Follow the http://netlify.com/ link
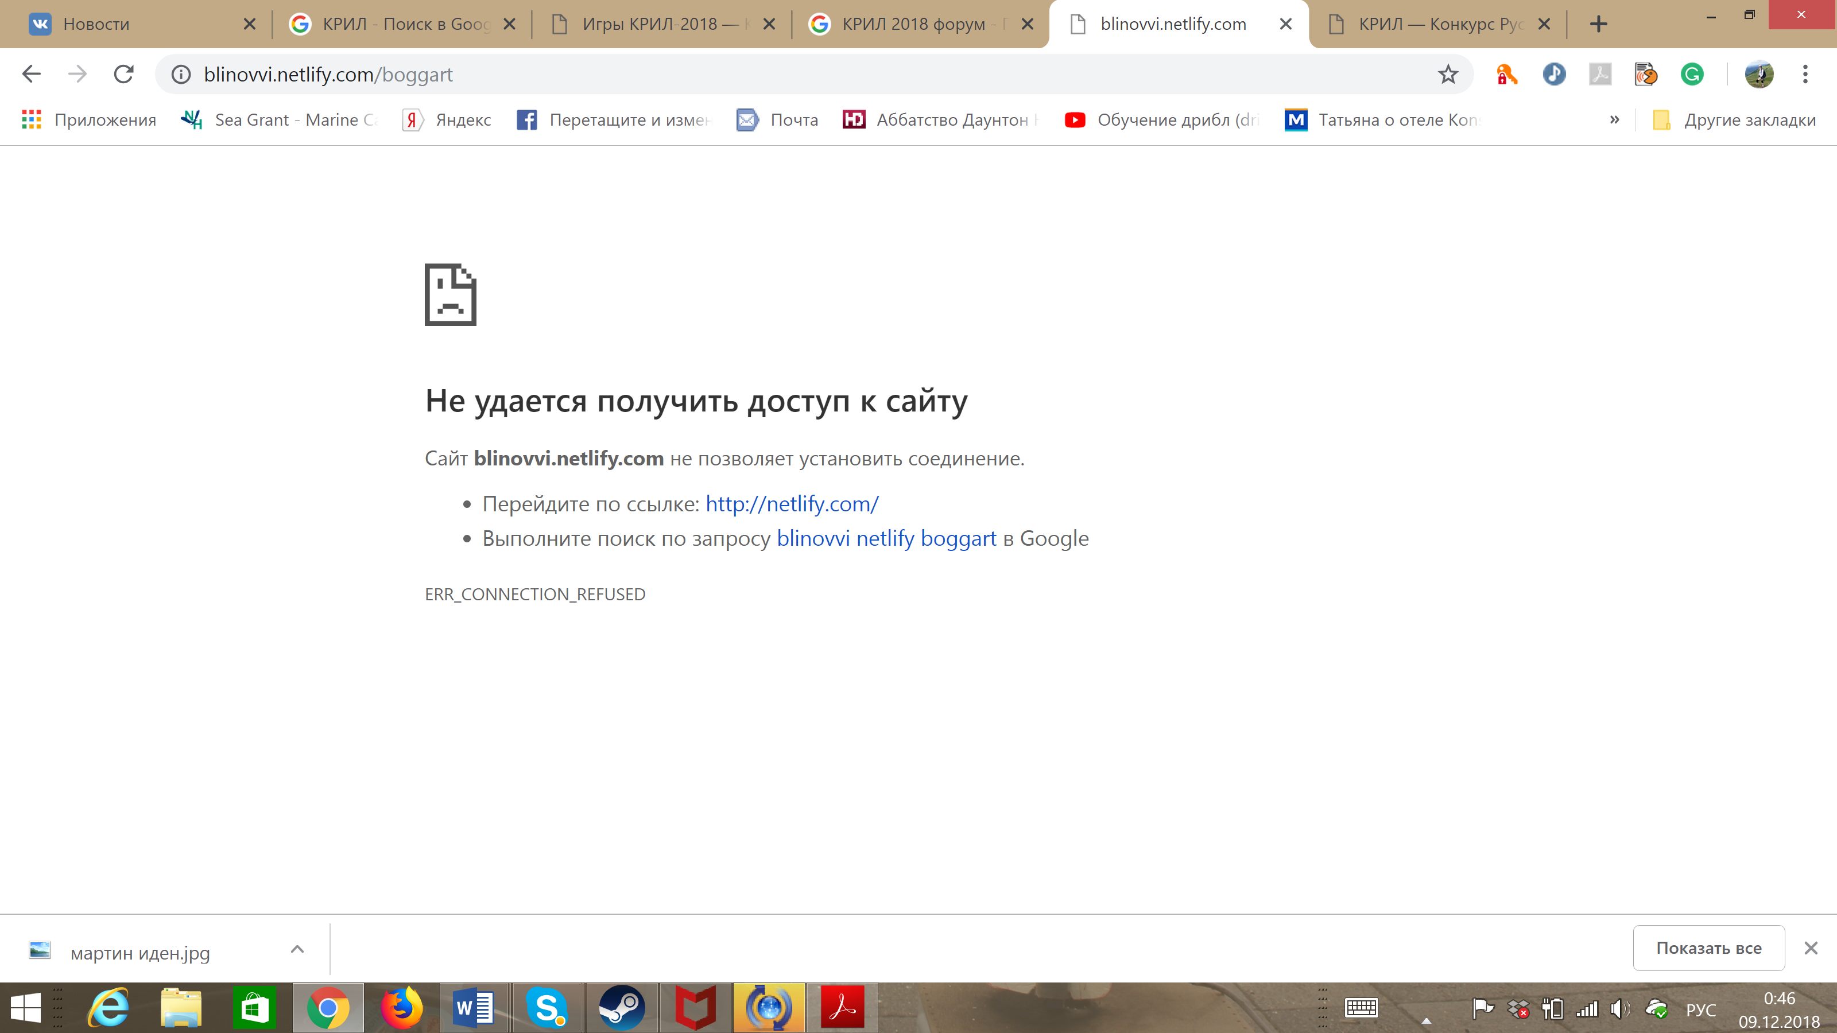The width and height of the screenshot is (1837, 1033). tap(792, 504)
